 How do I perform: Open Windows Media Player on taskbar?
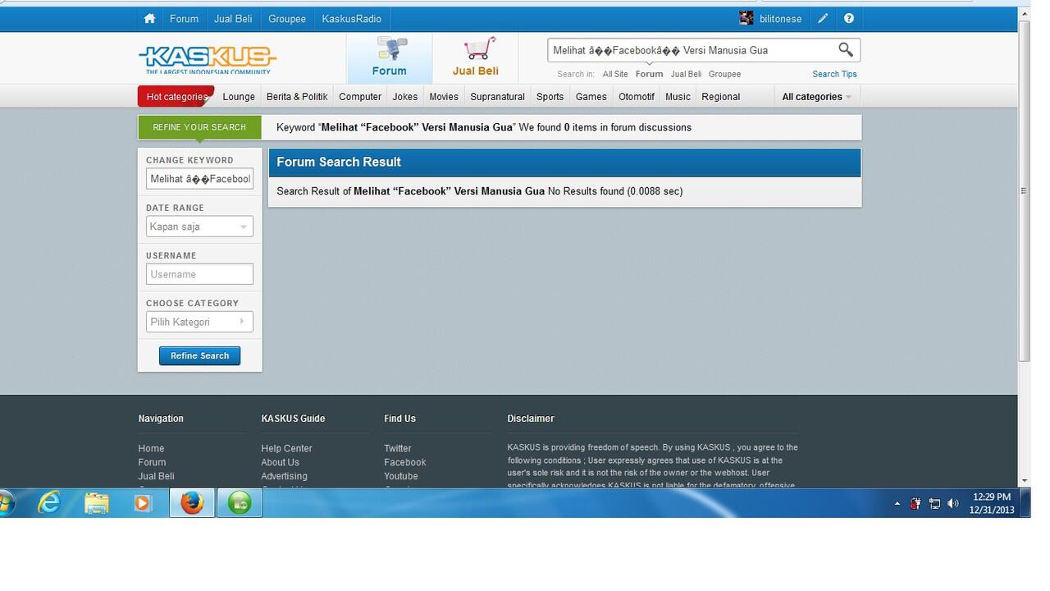[144, 502]
